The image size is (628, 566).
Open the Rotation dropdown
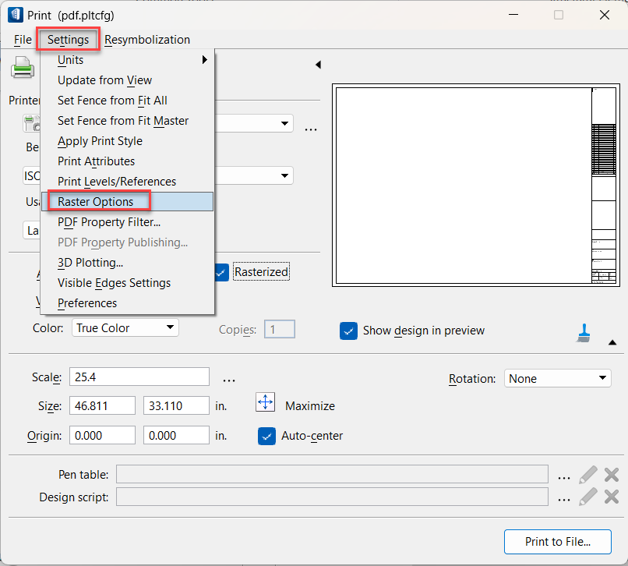coord(557,378)
